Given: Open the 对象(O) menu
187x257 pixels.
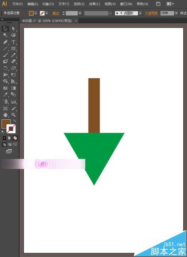Looking at the screenshot, I should tap(48, 4).
